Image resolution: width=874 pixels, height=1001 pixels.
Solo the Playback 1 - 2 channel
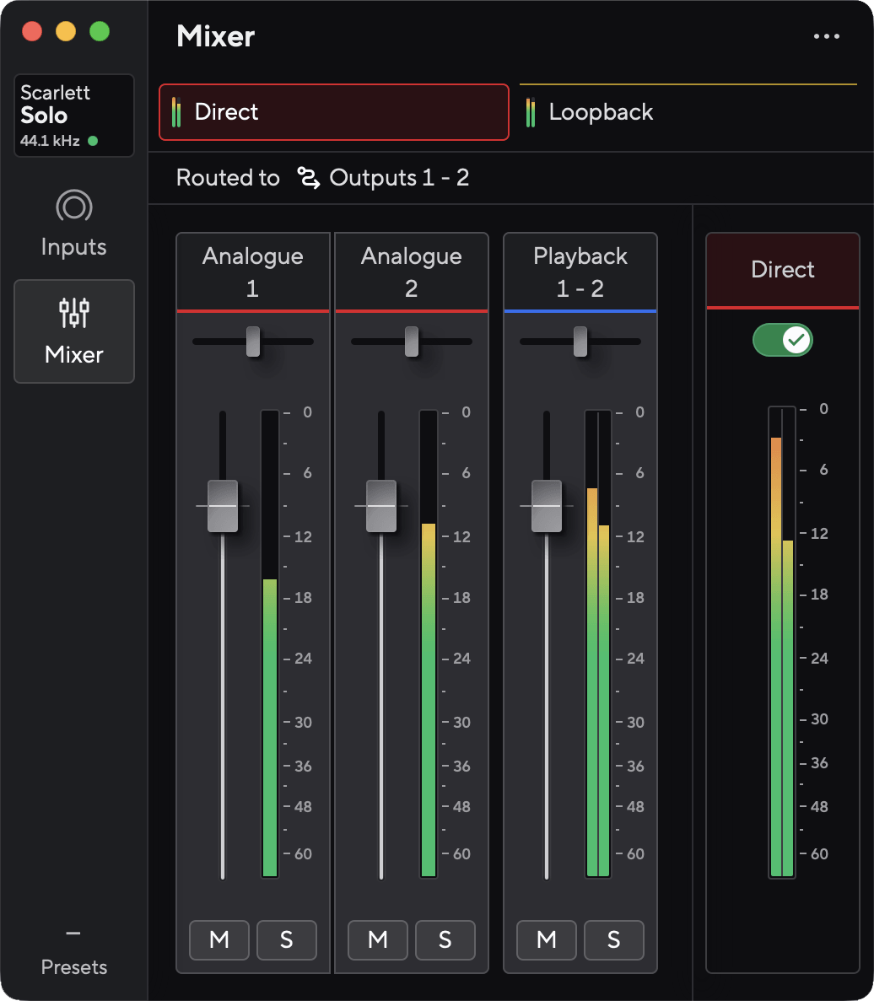613,939
